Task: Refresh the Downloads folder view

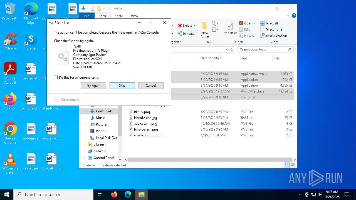Action: point(232,49)
